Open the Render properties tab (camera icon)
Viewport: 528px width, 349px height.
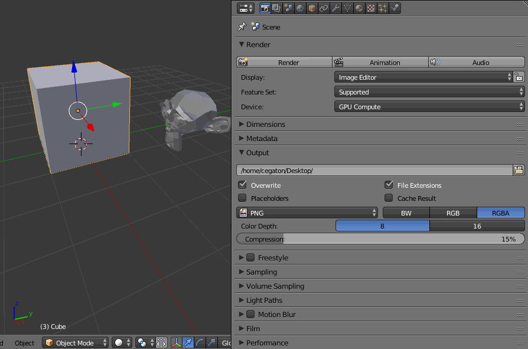tap(264, 8)
